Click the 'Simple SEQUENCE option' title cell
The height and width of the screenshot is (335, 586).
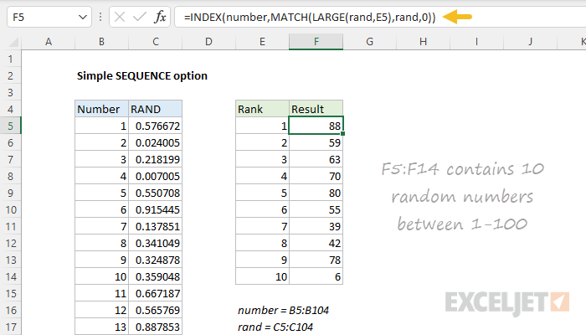click(142, 75)
